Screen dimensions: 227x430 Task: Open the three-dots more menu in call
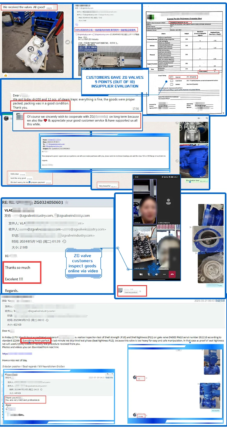[x=164, y=274]
